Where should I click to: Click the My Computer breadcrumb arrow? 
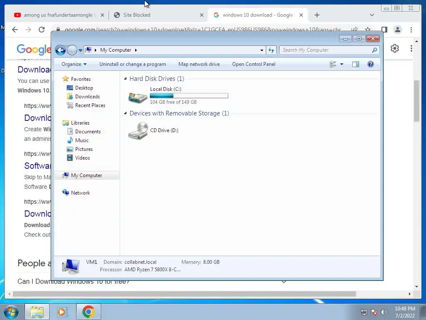click(136, 50)
